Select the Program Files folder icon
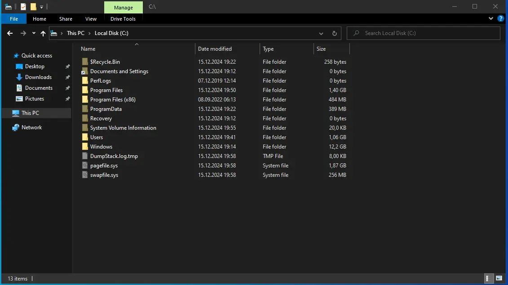This screenshot has width=508, height=285. pyautogui.click(x=85, y=90)
